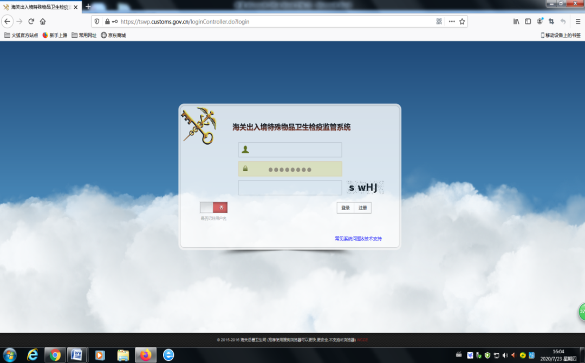The height and width of the screenshot is (363, 585).
Task: Show site security padlock details
Action: tap(107, 22)
